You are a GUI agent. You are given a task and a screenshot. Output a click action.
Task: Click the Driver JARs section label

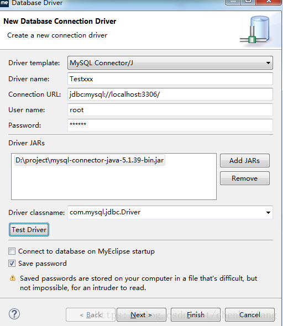pyautogui.click(x=27, y=143)
